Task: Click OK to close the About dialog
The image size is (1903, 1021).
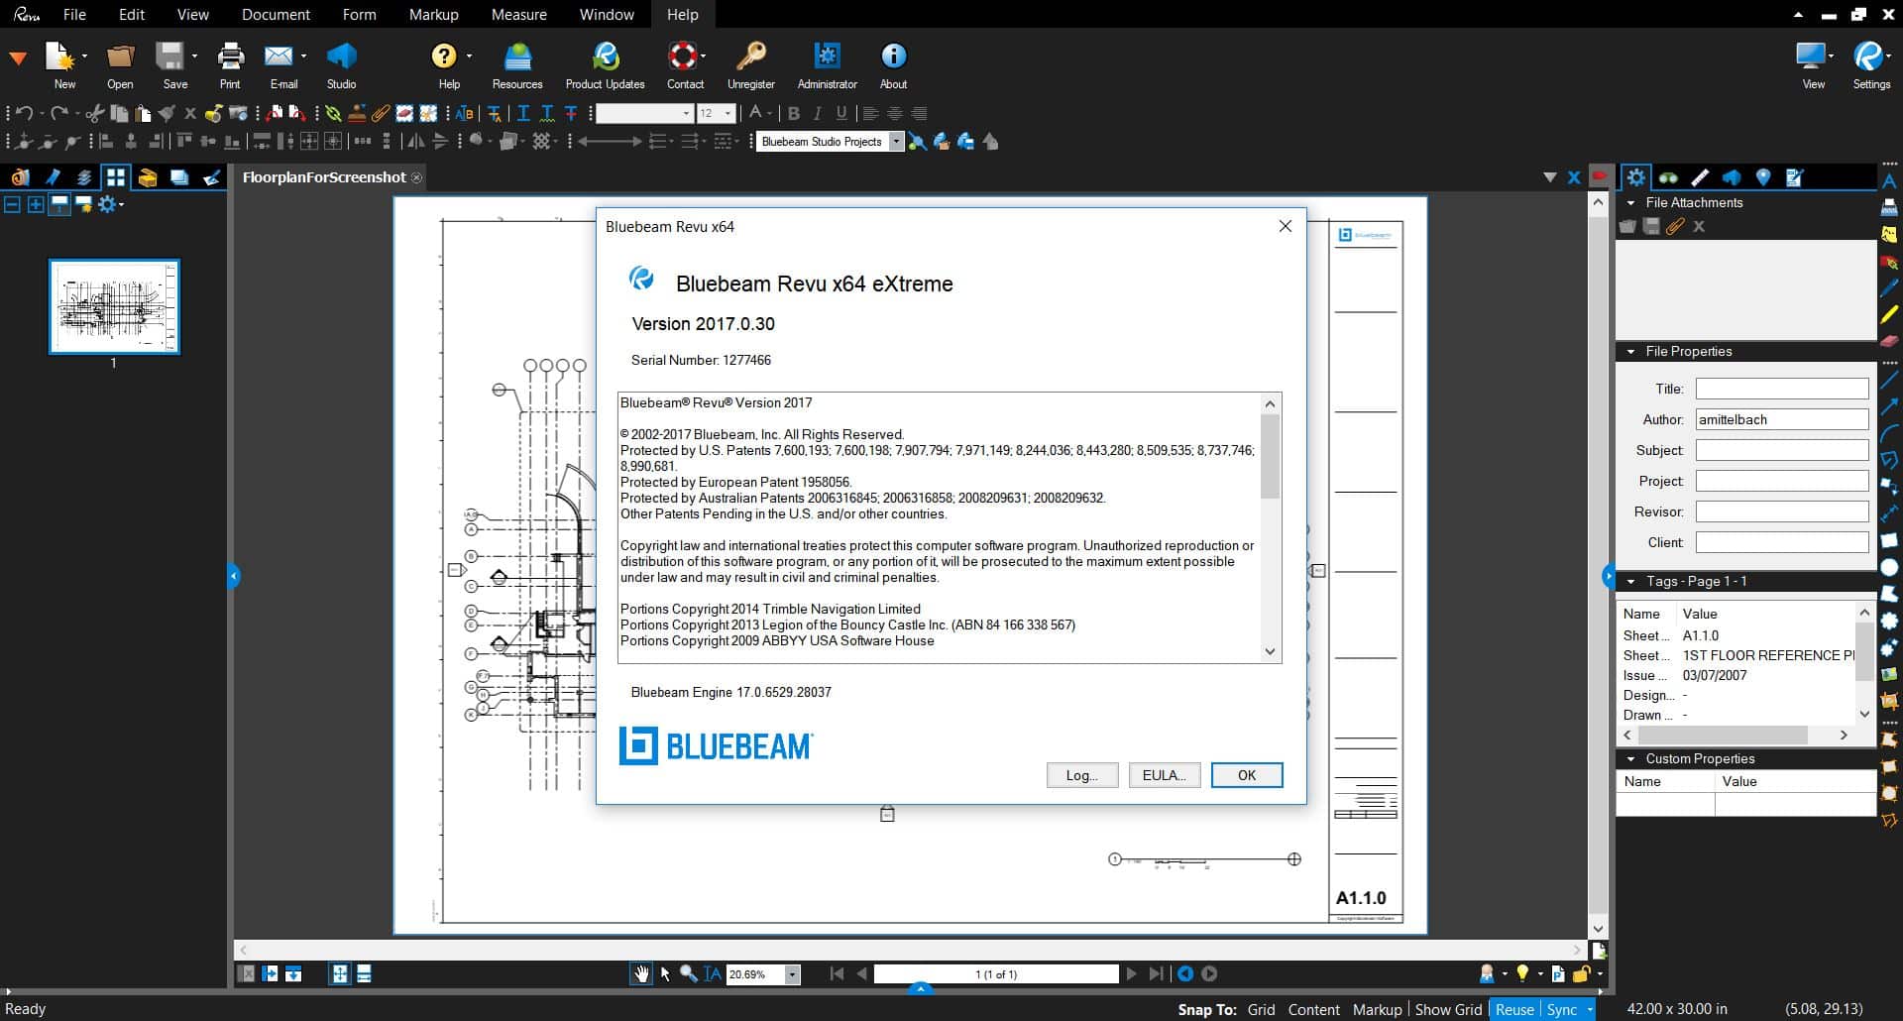Action: (1246, 774)
